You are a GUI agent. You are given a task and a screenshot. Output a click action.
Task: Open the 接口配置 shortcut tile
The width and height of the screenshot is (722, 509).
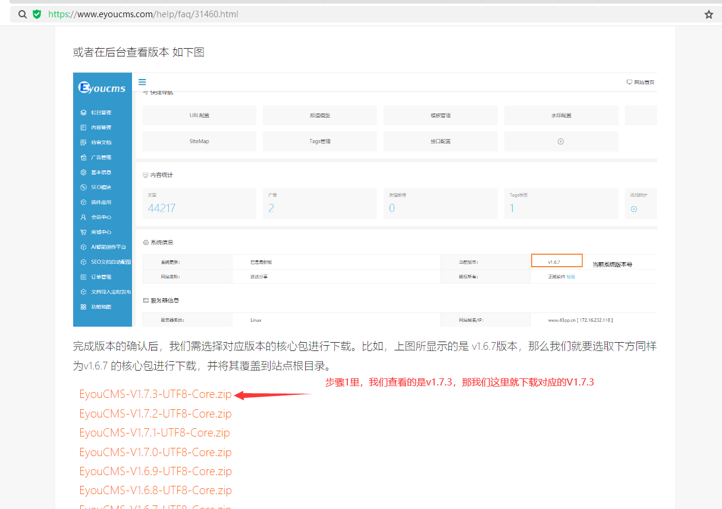[x=441, y=141]
